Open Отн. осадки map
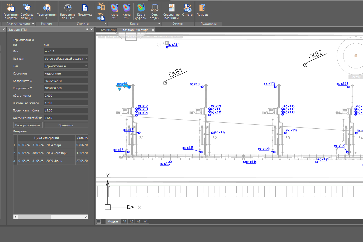 [x=155, y=11]
